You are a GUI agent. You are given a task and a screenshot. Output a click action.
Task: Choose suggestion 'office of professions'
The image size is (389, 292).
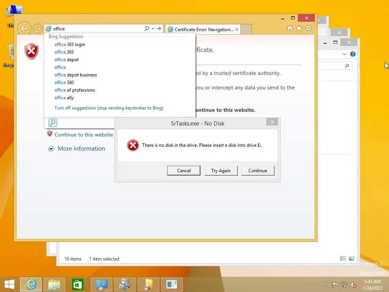click(75, 90)
